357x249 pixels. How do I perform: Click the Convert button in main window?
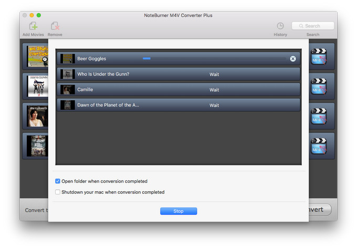[x=320, y=210]
